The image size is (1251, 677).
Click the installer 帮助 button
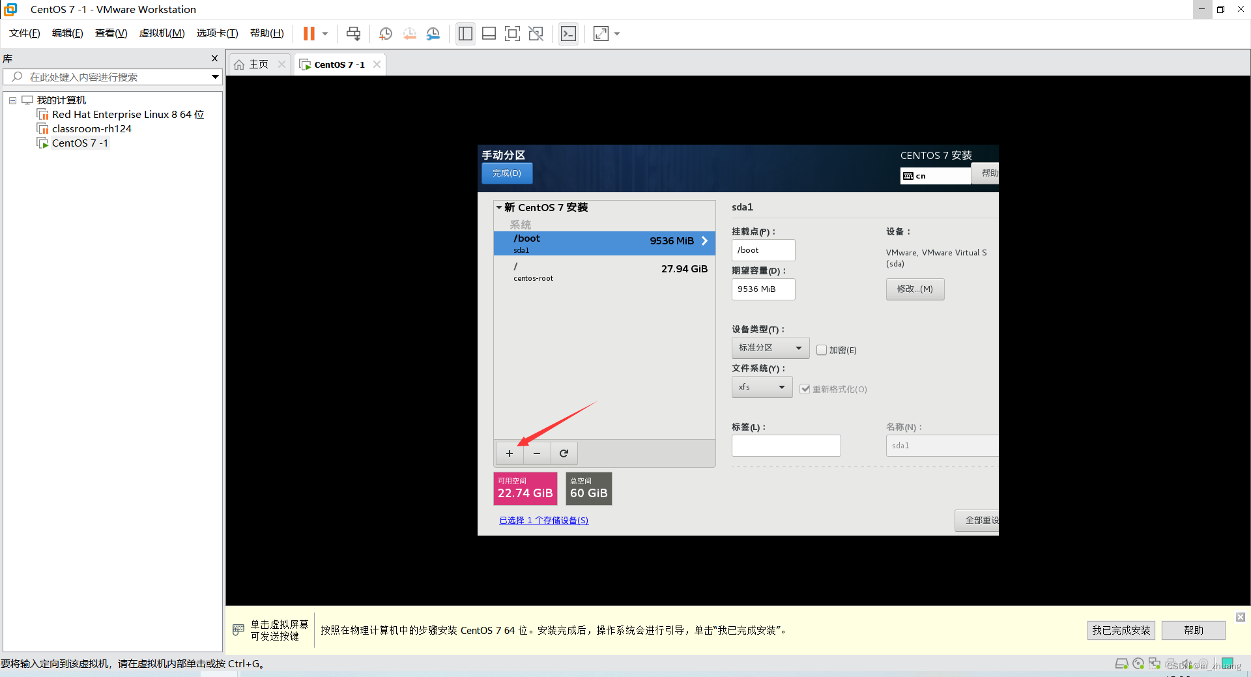pos(986,173)
